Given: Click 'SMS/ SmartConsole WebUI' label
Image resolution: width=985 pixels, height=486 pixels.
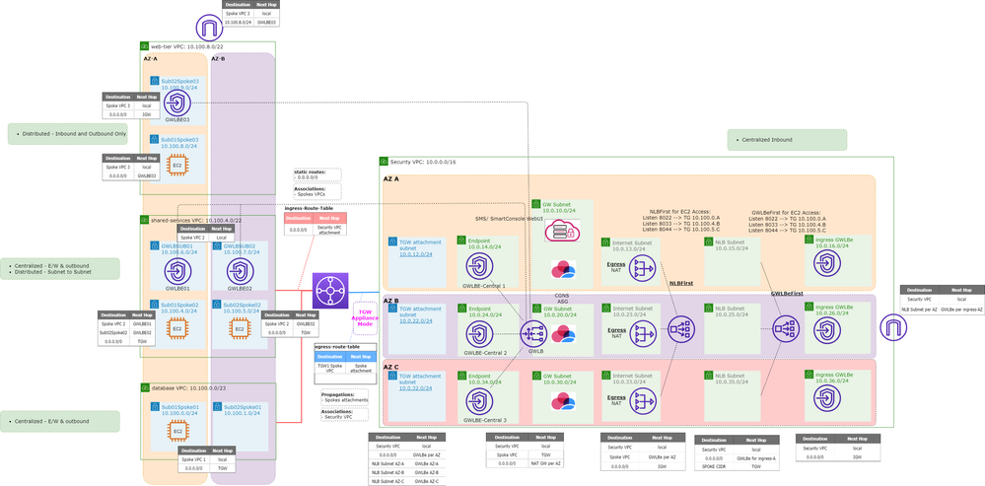Looking at the screenshot, I should pyautogui.click(x=509, y=219).
